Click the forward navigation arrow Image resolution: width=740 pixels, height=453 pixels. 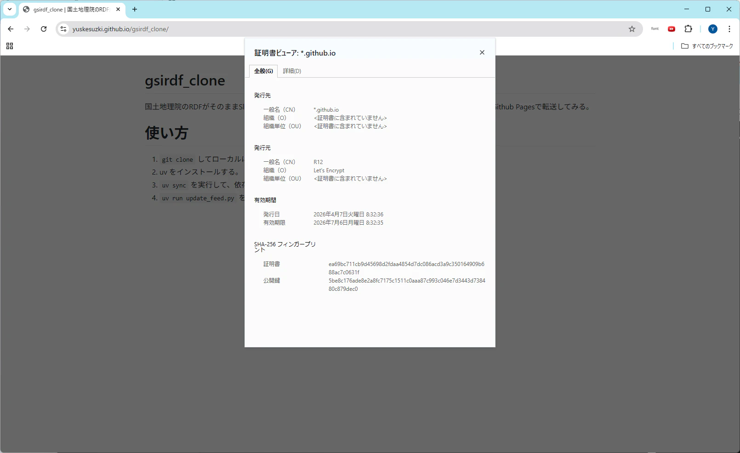[27, 29]
